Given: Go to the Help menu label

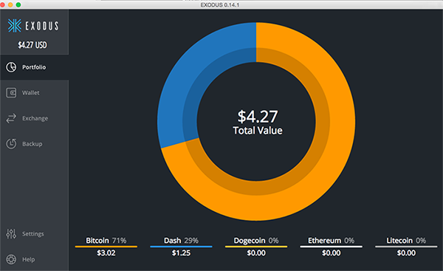Looking at the screenshot, I should click(x=29, y=259).
